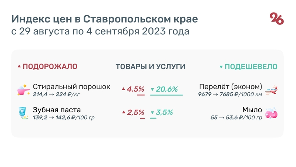
Task: Click the Мыло item label
Action: [252, 110]
